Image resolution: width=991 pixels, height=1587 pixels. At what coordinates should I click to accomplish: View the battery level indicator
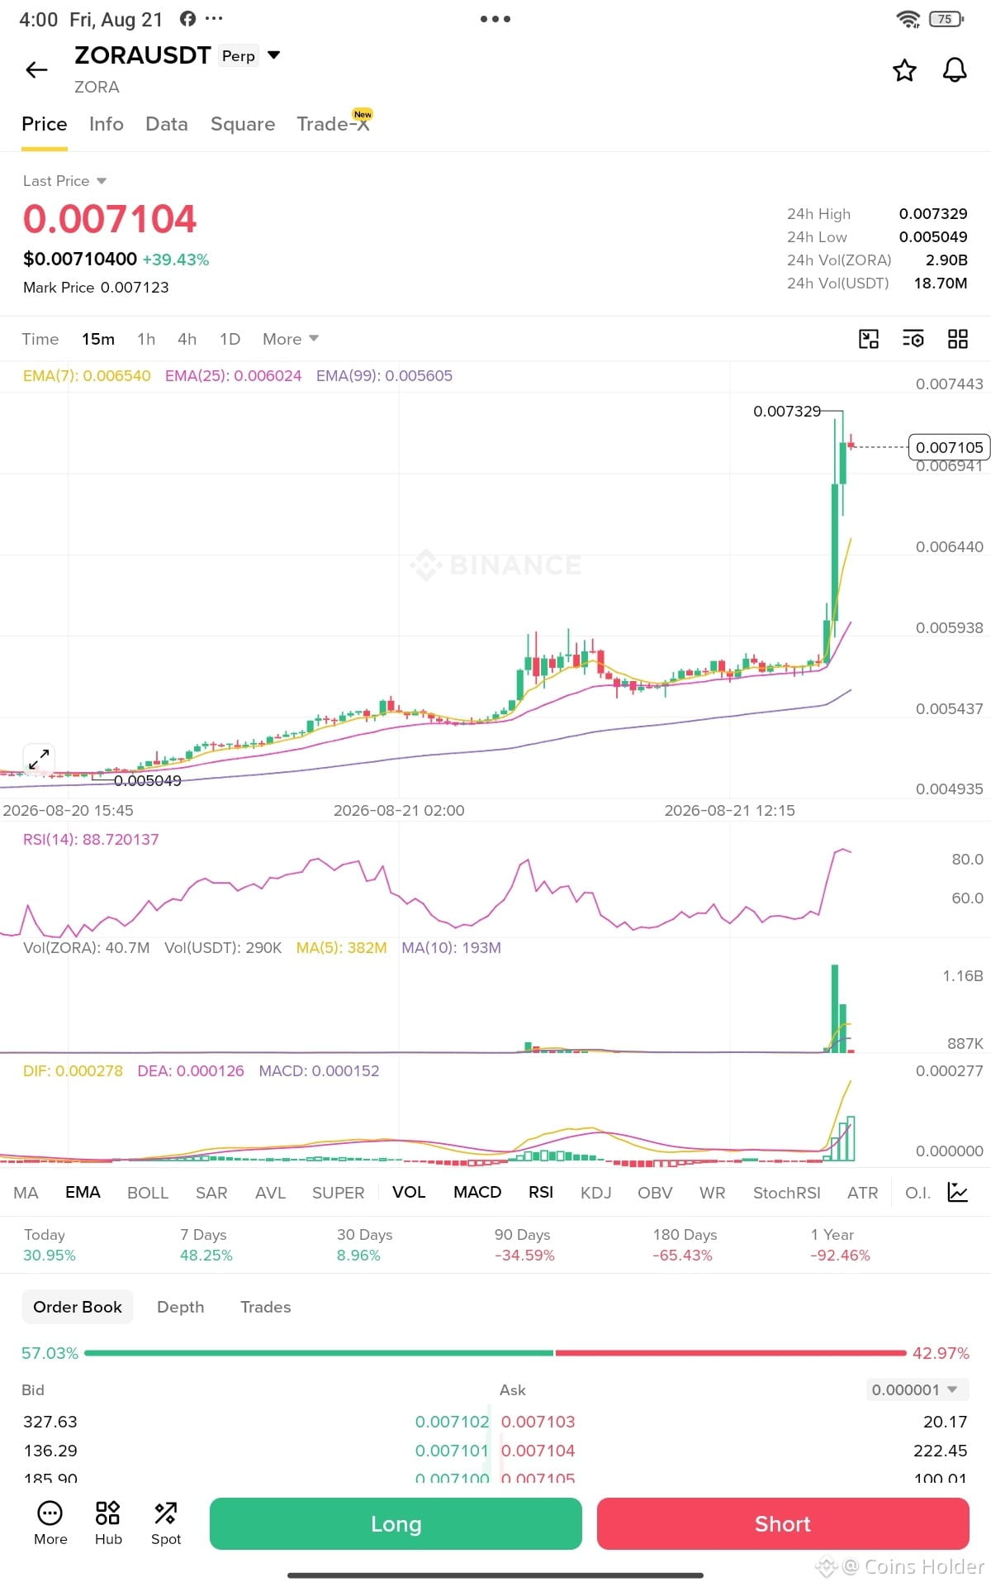pos(946,19)
